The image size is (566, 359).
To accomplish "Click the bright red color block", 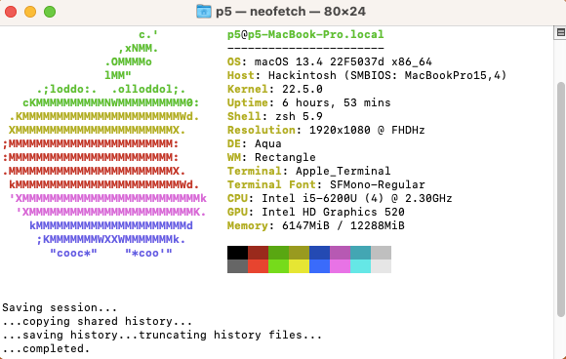I will (258, 266).
